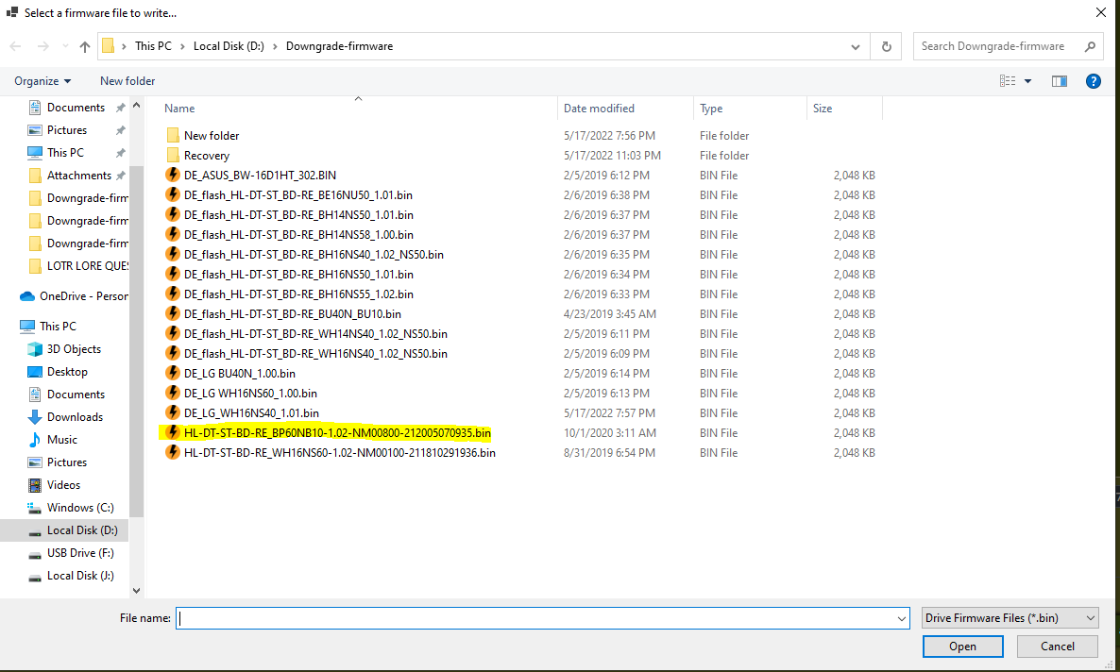Viewport: 1120px width, 672px height.
Task: Click the Local Disk (J:) drive icon
Action: click(x=34, y=577)
